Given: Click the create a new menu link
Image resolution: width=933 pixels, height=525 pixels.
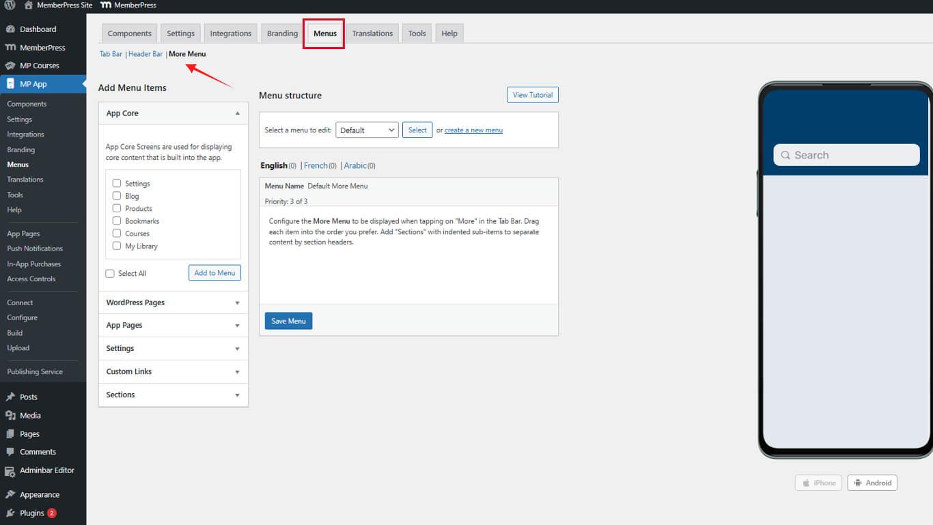Looking at the screenshot, I should tap(473, 130).
